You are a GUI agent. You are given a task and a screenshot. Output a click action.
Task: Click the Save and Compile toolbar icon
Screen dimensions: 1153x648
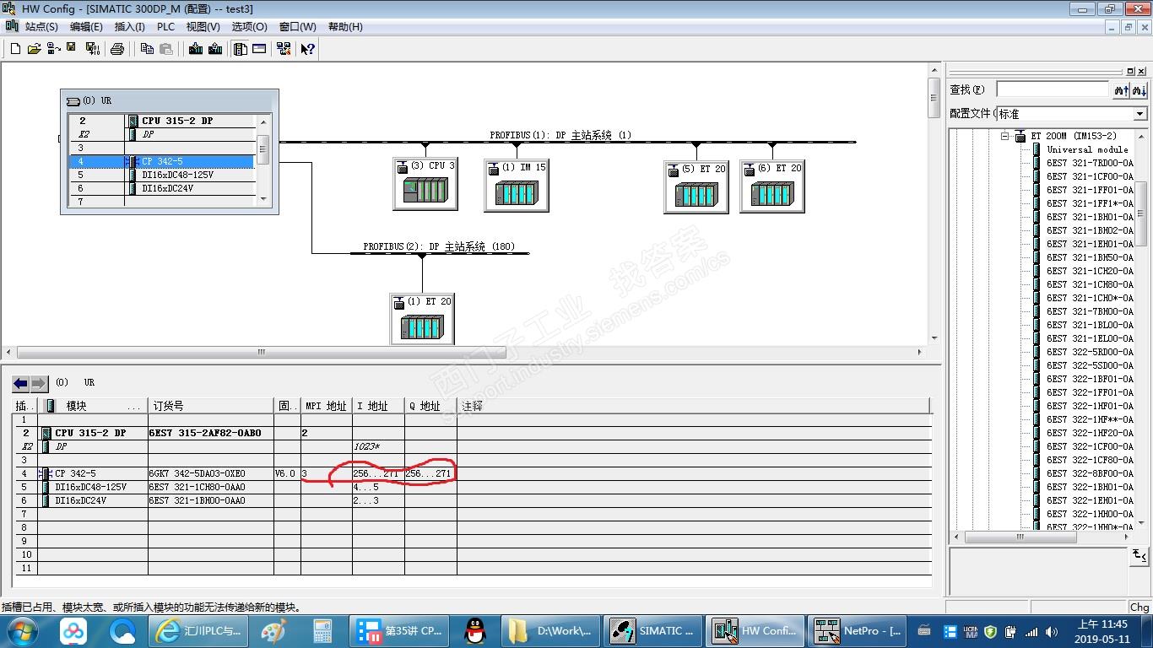point(92,49)
